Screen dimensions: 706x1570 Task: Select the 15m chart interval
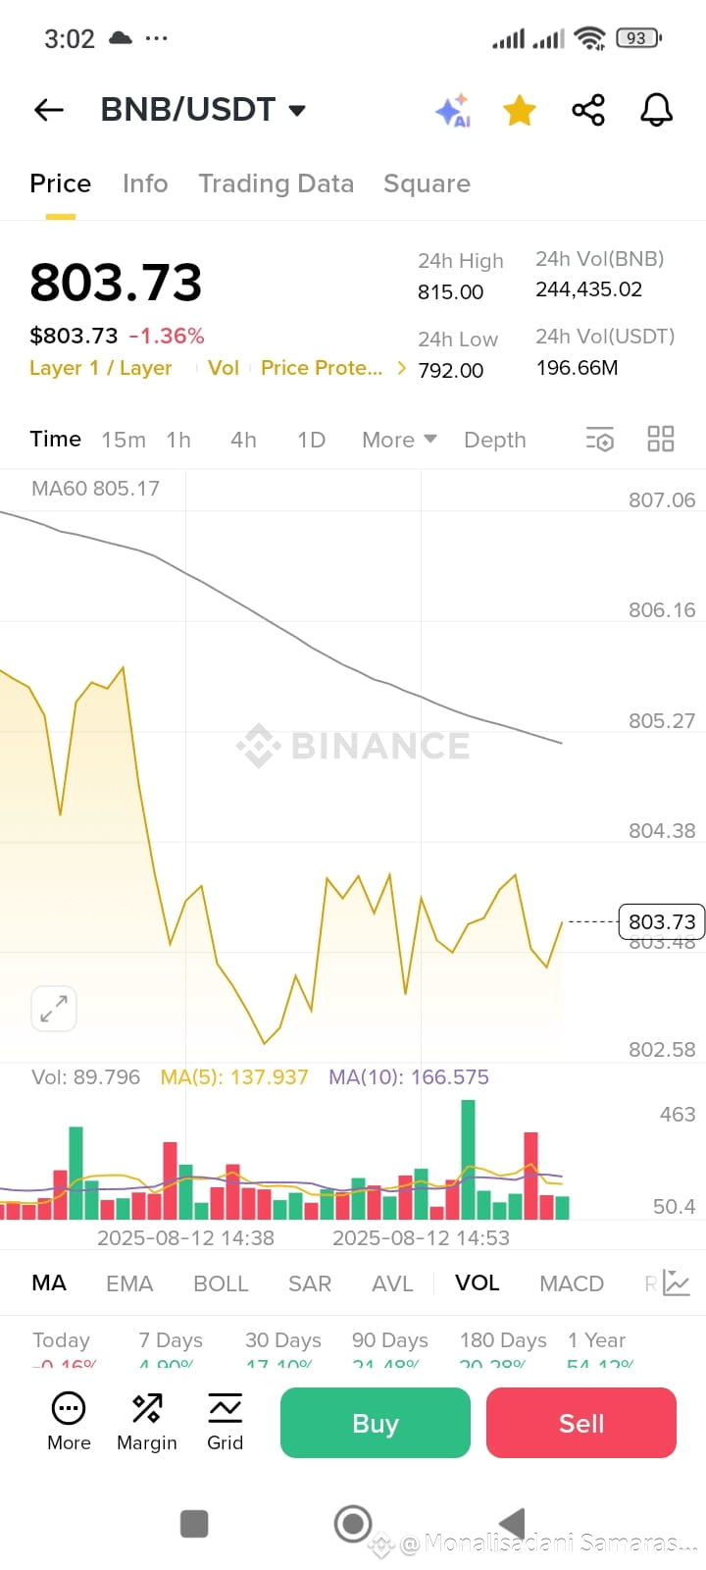pyautogui.click(x=124, y=440)
